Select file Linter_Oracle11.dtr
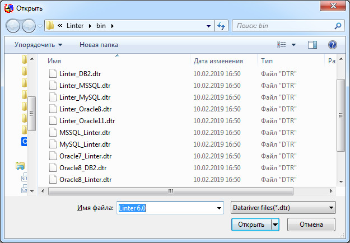 [87, 121]
